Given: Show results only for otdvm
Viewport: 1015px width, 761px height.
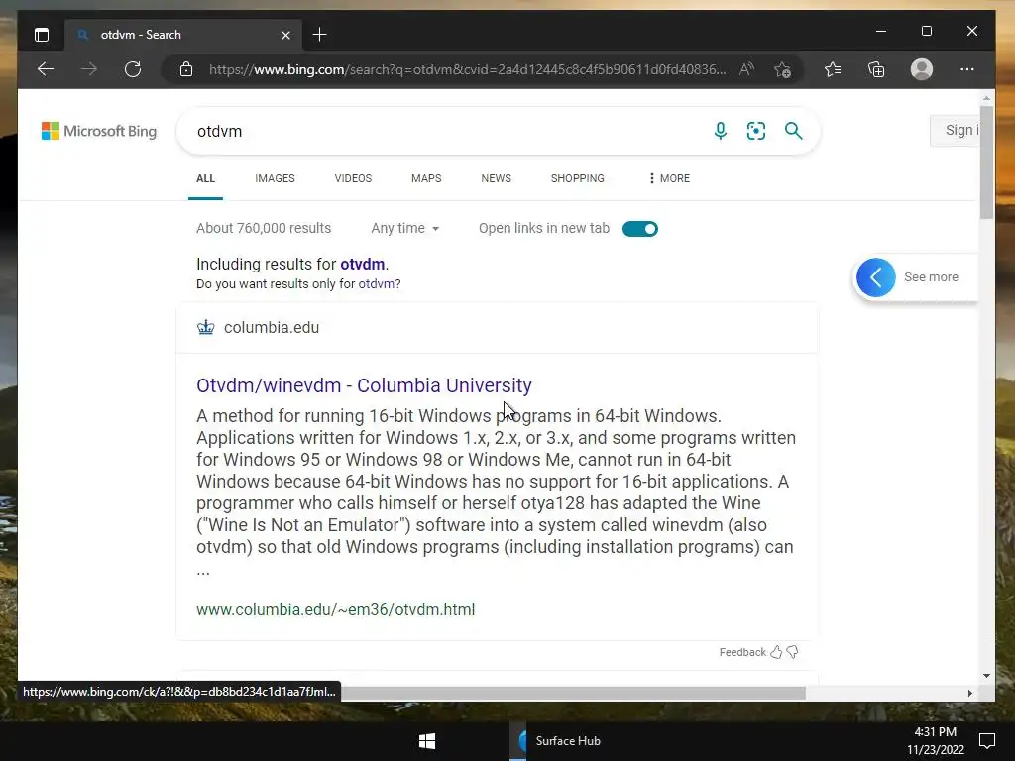Looking at the screenshot, I should 376,284.
